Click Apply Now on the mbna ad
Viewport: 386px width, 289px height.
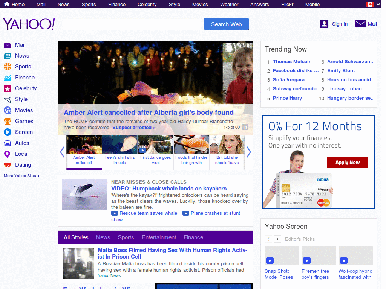(348, 163)
